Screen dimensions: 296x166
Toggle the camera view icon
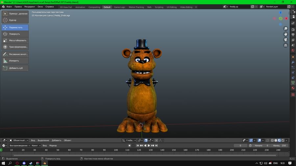click(285, 40)
